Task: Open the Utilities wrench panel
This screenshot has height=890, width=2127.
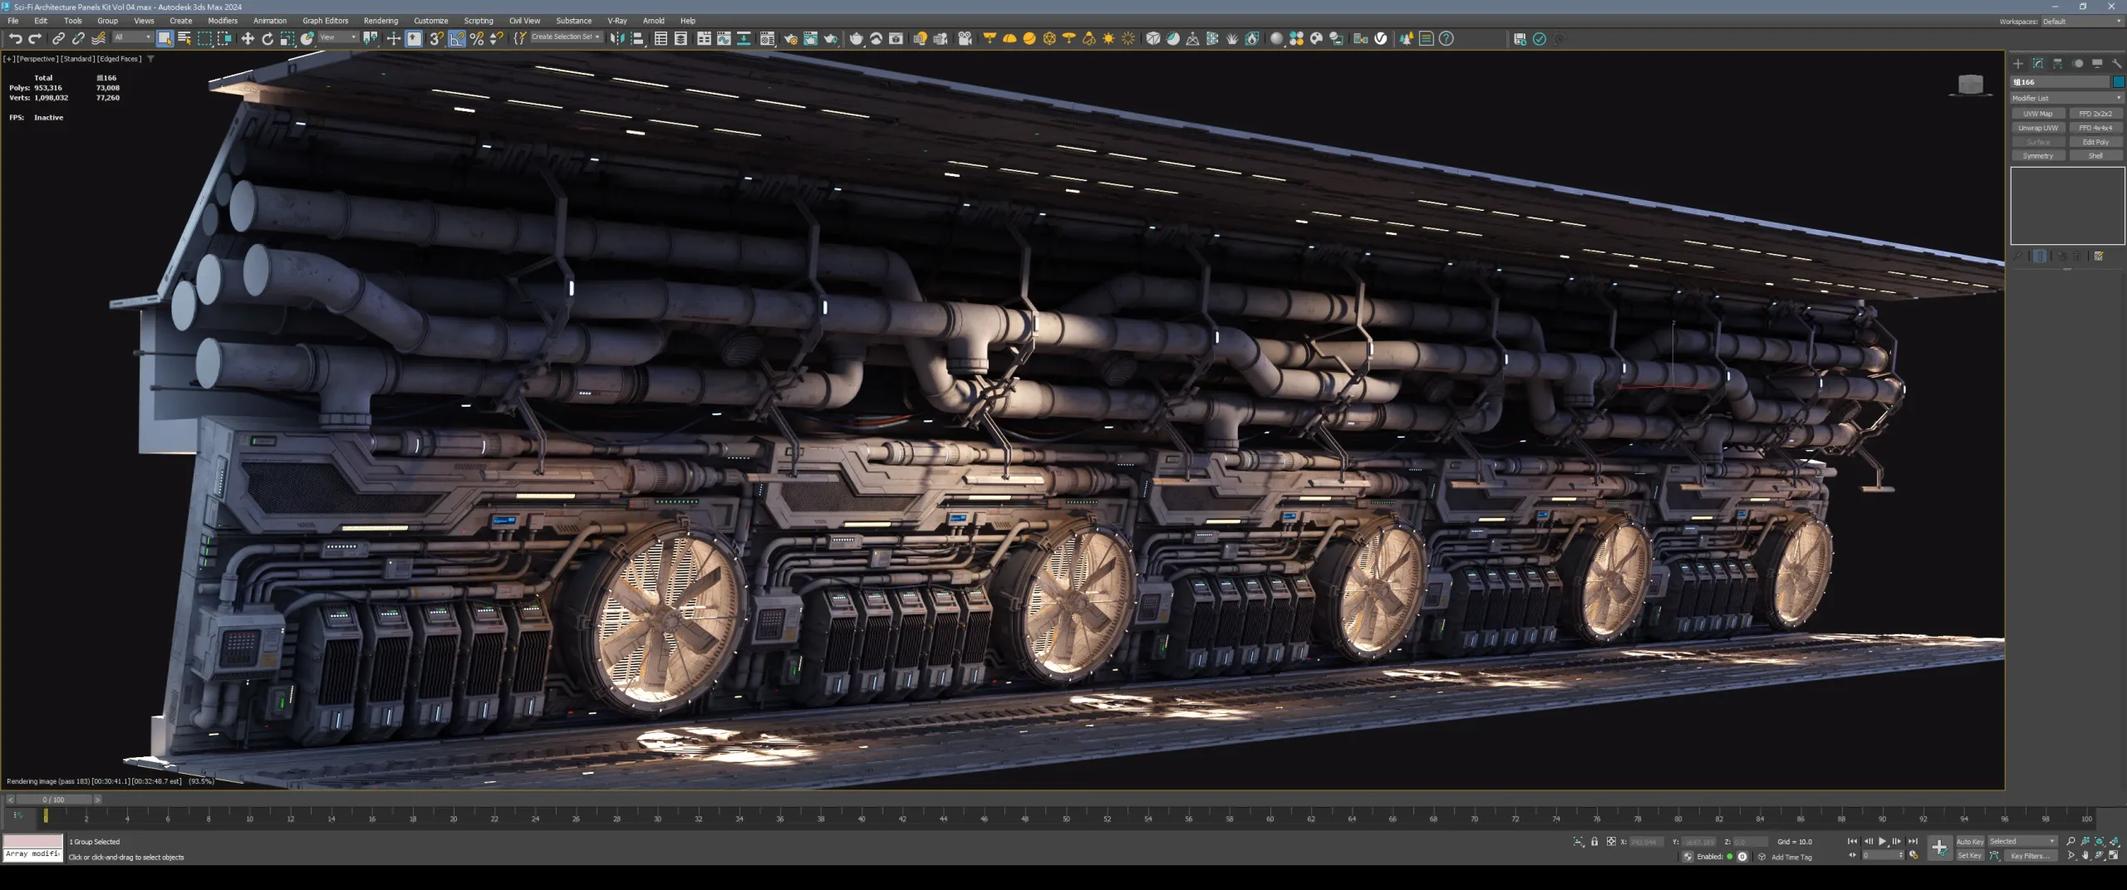Action: [2116, 64]
